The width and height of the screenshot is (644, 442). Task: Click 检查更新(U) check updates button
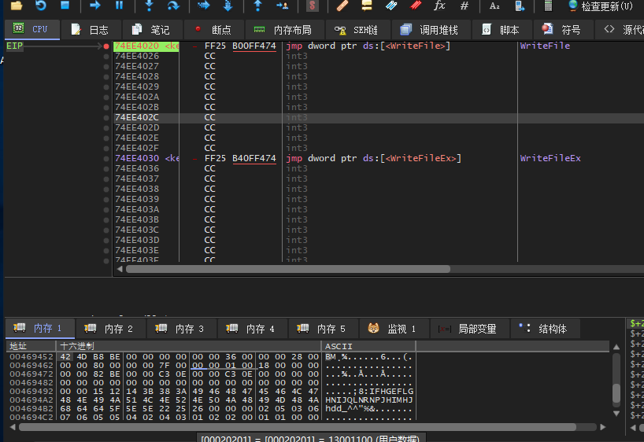click(601, 6)
